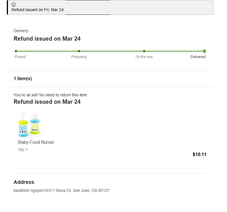
Task: Click the Delivered step circle
Action: coord(204,51)
